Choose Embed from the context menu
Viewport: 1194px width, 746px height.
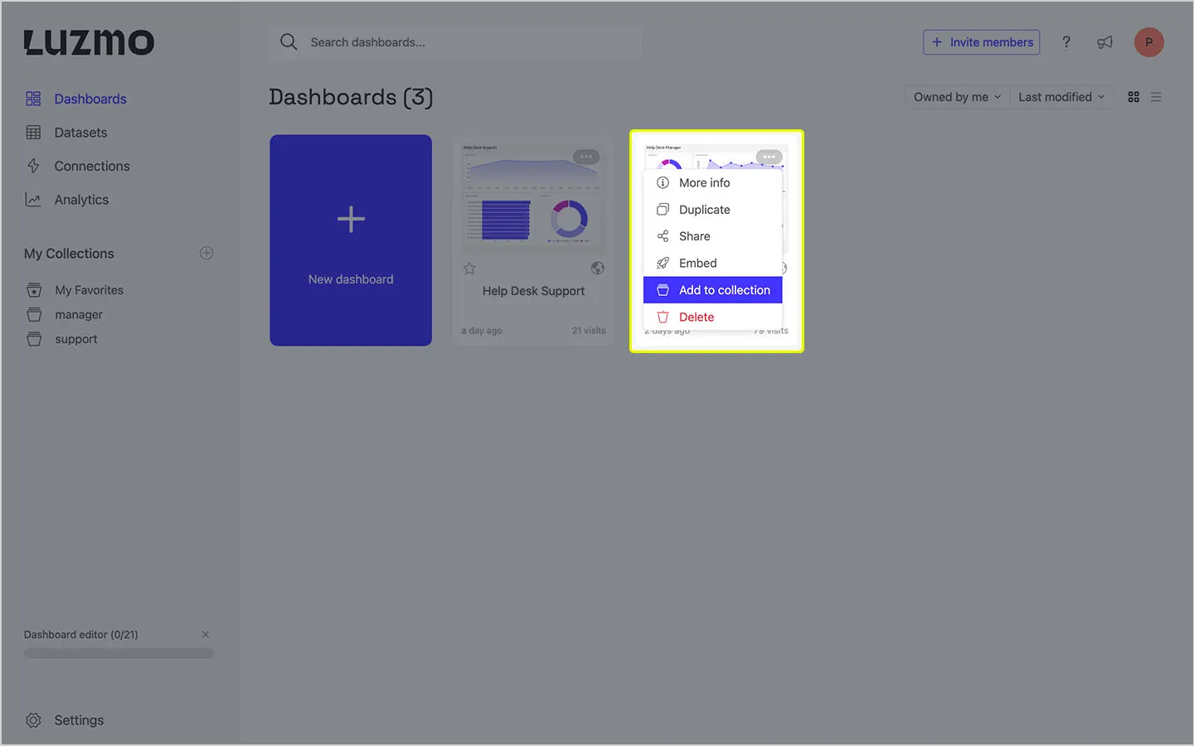712,263
